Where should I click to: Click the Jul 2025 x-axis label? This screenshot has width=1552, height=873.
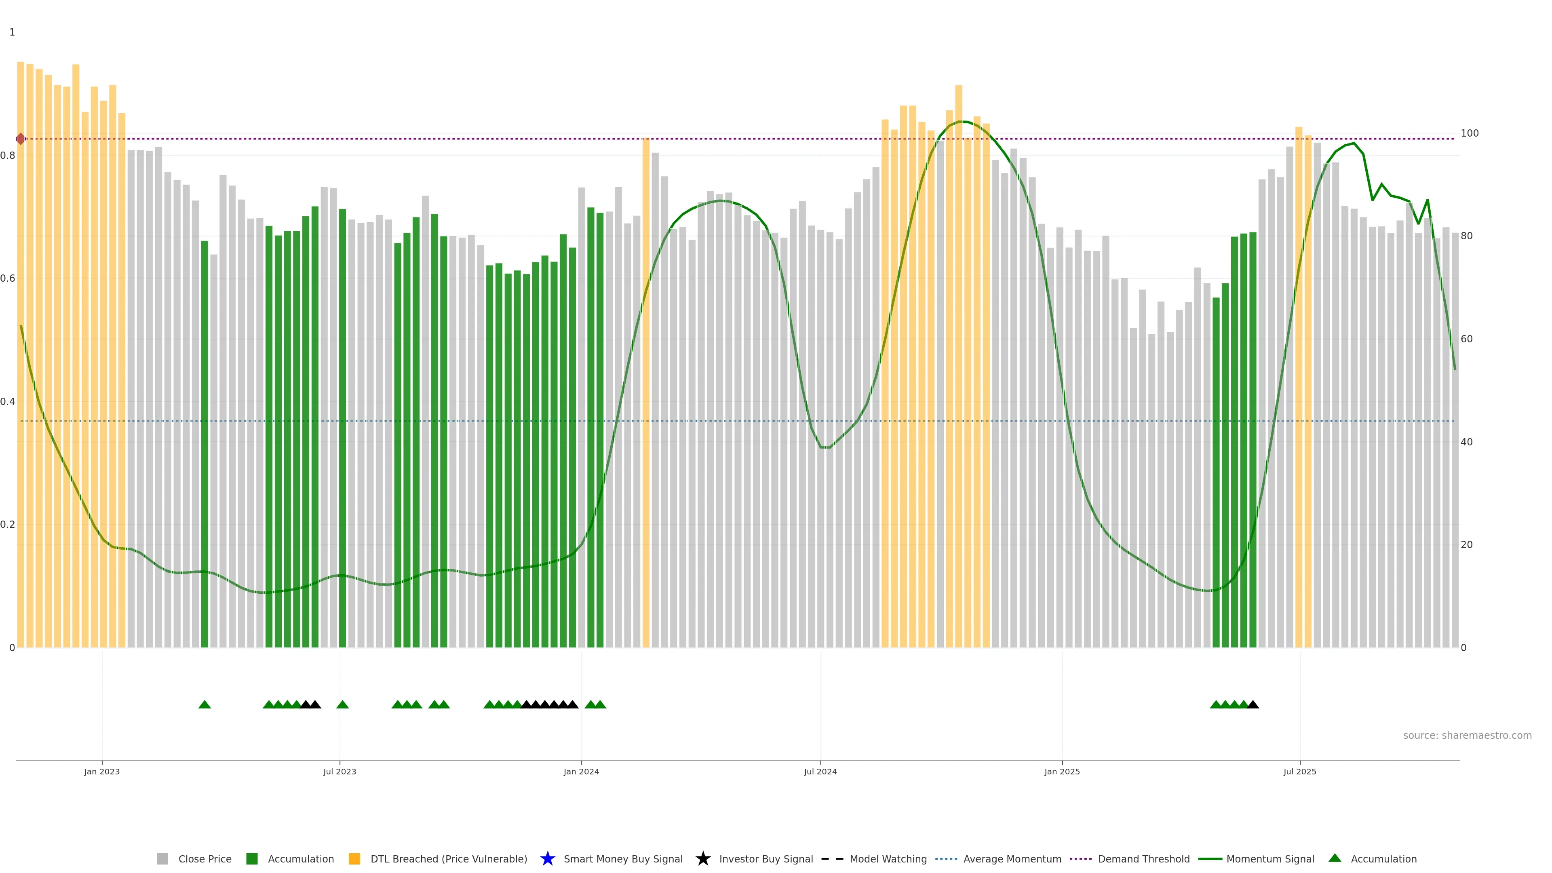coord(1299,771)
